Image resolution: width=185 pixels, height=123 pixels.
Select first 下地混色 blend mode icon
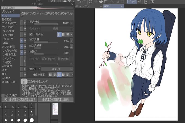59,34
